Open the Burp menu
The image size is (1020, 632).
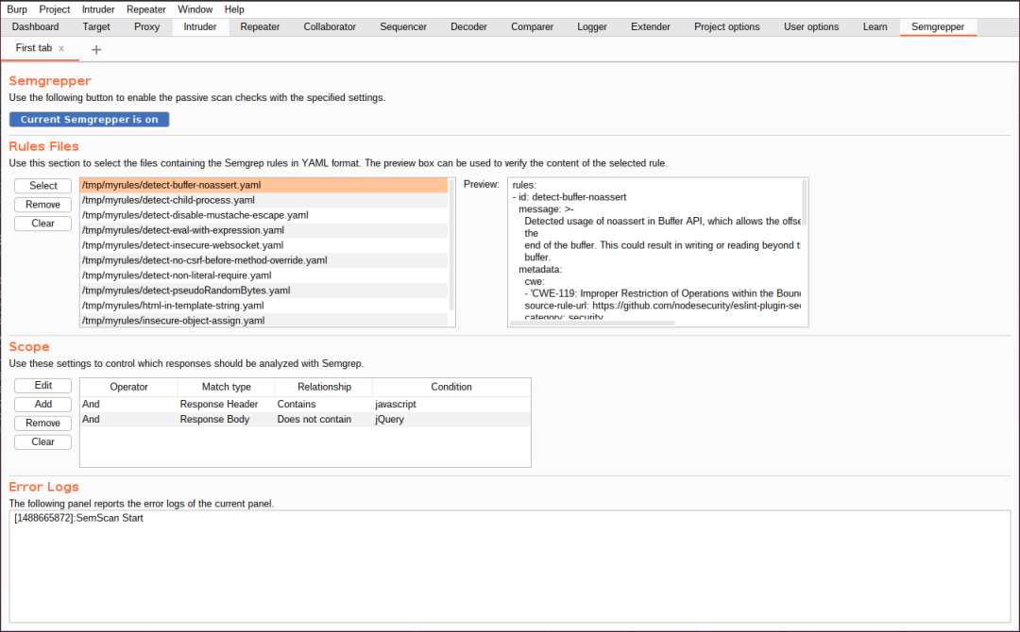[x=17, y=9]
